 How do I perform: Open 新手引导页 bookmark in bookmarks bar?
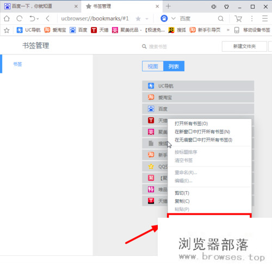(205, 30)
